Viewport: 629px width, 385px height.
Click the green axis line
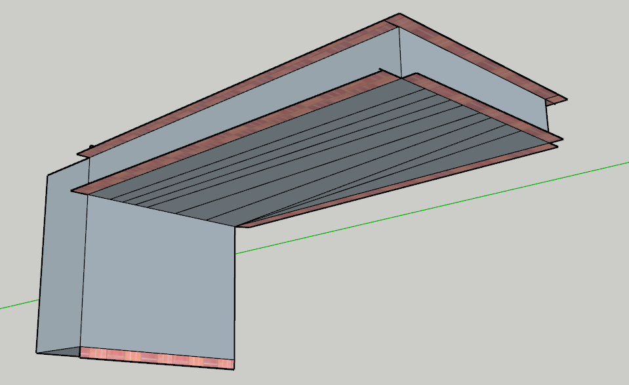[x=426, y=209]
